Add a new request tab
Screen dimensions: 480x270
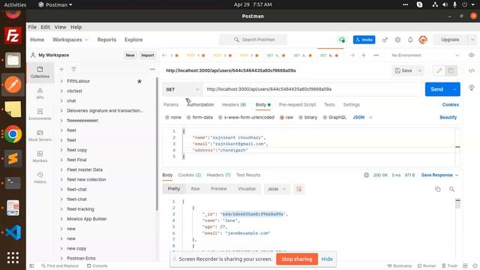pos(364,55)
